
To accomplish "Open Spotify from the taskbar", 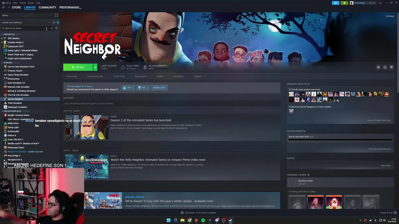I will pyautogui.click(x=203, y=220).
